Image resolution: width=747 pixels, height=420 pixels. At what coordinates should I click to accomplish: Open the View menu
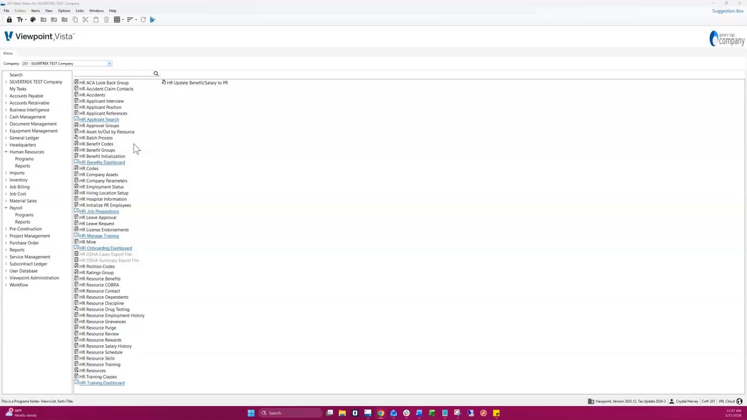pos(48,10)
